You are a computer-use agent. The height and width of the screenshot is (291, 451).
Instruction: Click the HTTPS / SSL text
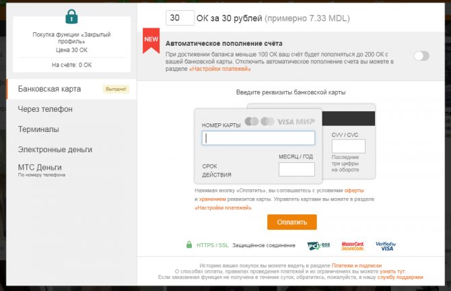click(x=213, y=245)
